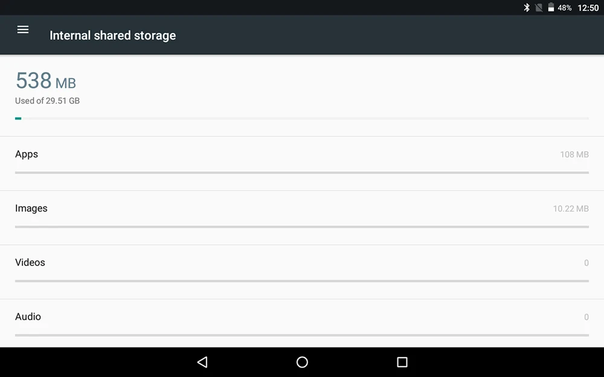604x377 pixels.
Task: Open the Images storage category
Action: click(302, 218)
